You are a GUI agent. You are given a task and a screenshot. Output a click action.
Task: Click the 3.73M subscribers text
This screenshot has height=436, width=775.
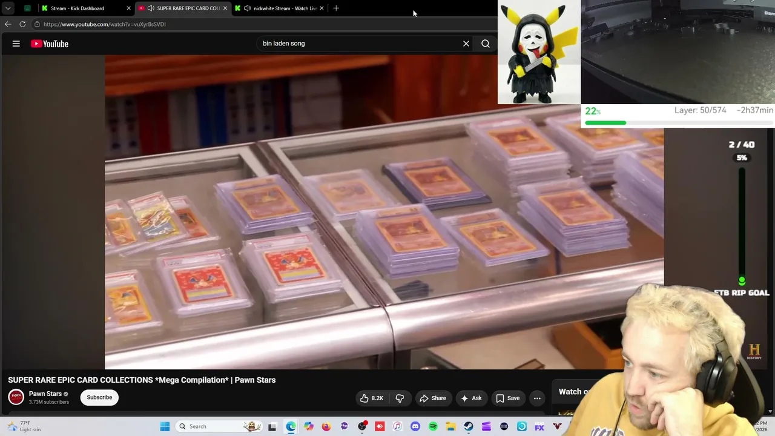(x=49, y=402)
